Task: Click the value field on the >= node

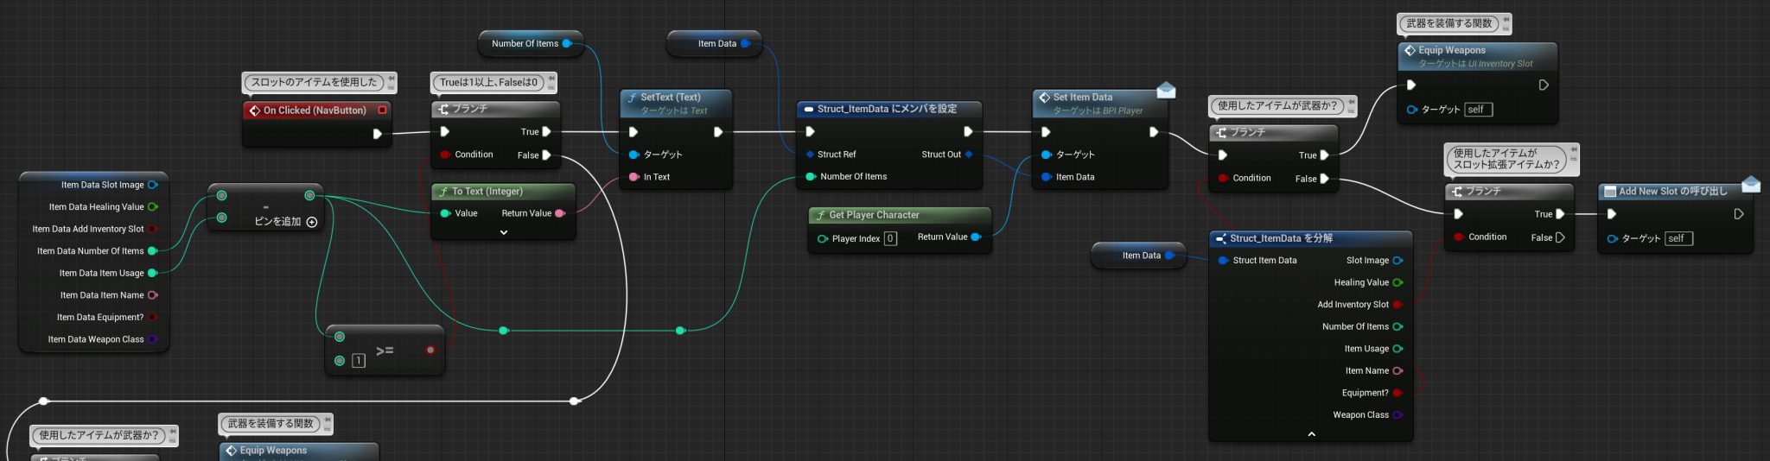Action: pos(358,361)
